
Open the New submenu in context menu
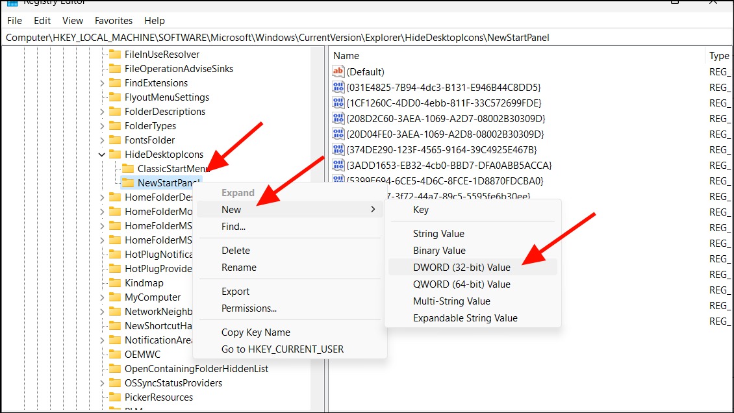[x=290, y=210]
